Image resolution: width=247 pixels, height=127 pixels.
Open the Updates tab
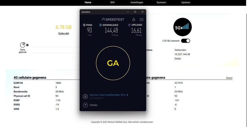point(186,2)
